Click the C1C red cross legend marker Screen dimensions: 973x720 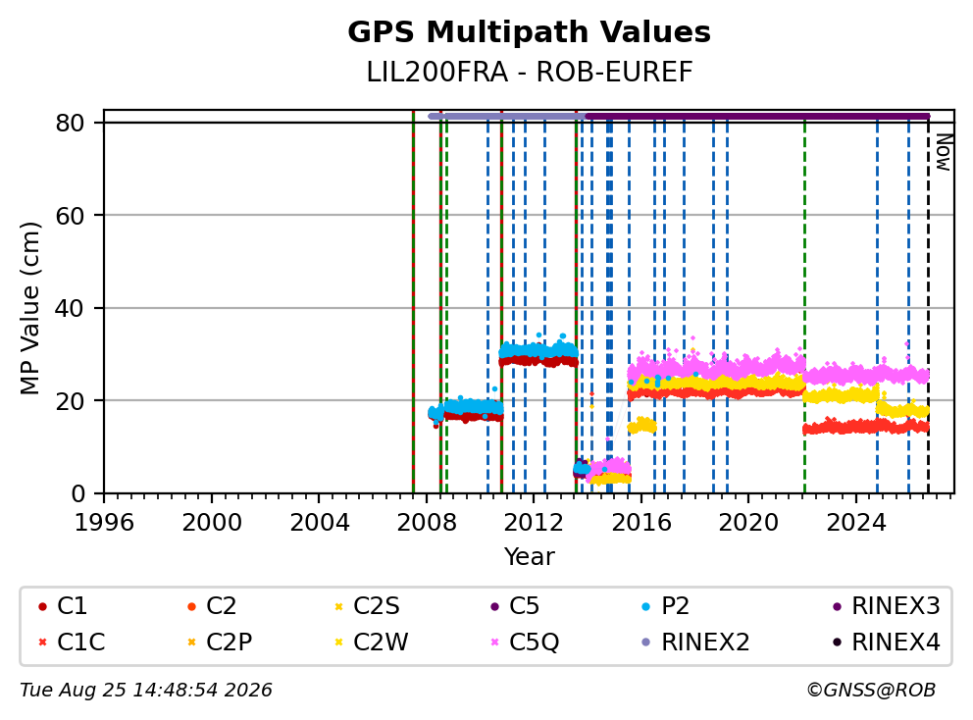42,643
